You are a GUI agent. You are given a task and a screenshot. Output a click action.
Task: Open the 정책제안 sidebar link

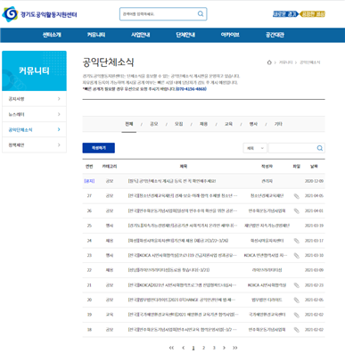click(x=17, y=145)
